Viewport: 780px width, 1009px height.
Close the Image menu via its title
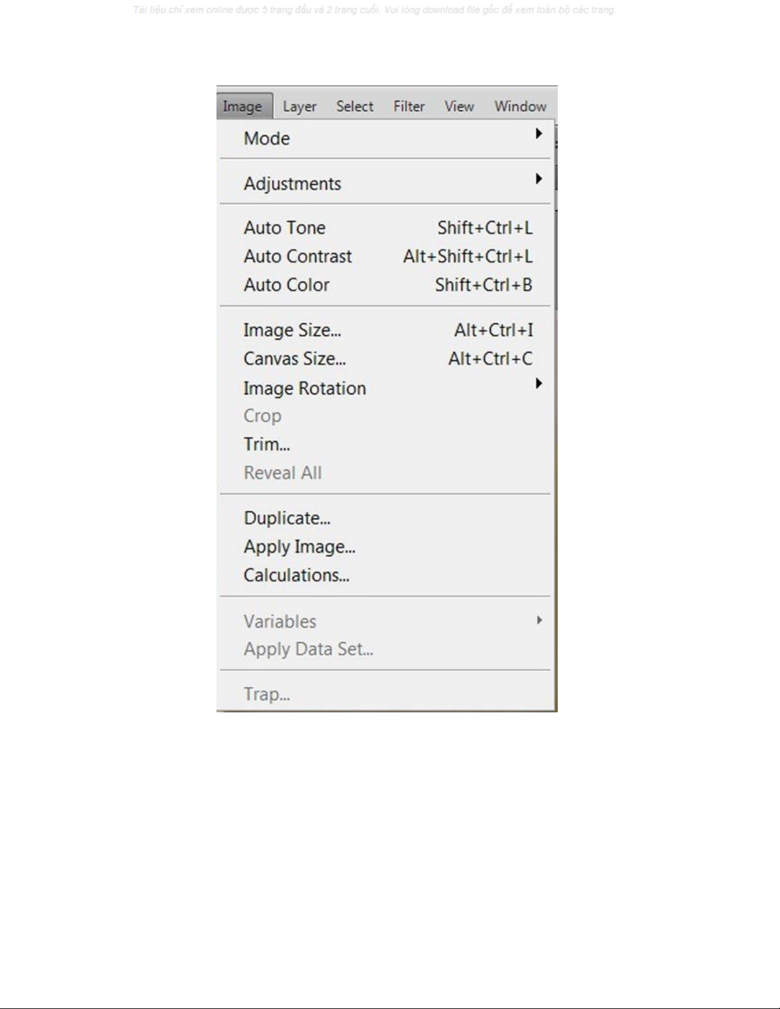tap(243, 106)
